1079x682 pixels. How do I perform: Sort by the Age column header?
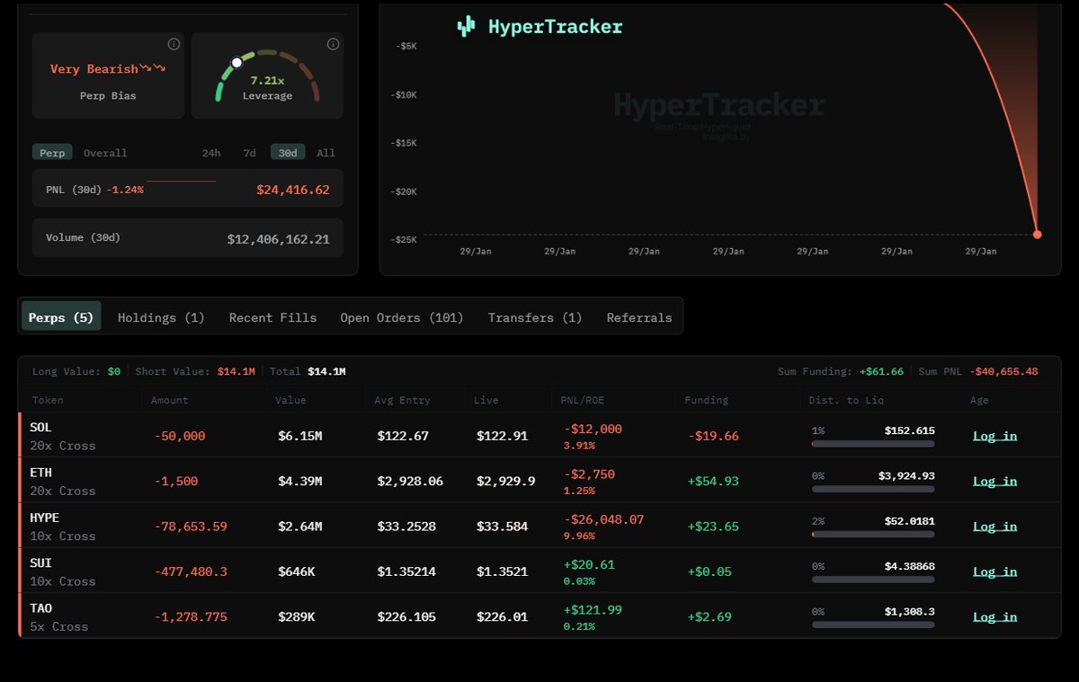point(979,400)
